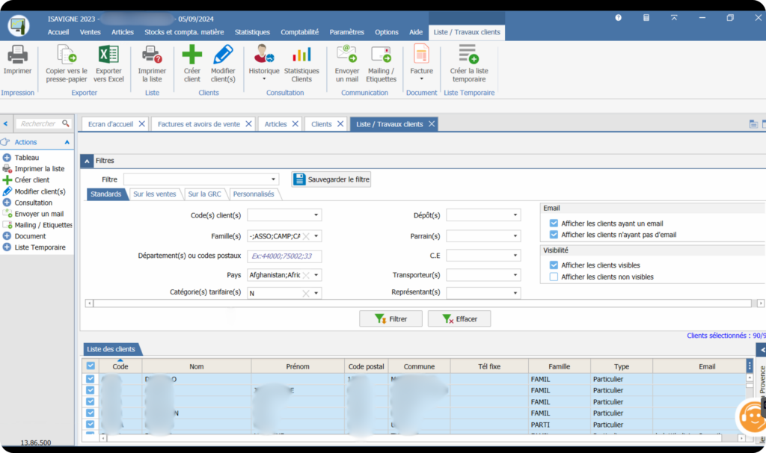Collapse the Filtres panel section
766x453 pixels.
pyautogui.click(x=88, y=161)
